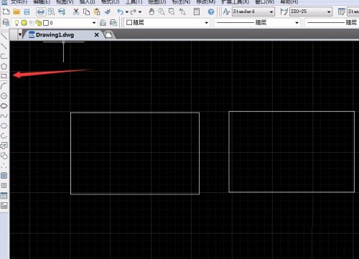Screen dimensions: 359x259
Task: Expand the layer 0 dropdown
Action: pyautogui.click(x=94, y=23)
